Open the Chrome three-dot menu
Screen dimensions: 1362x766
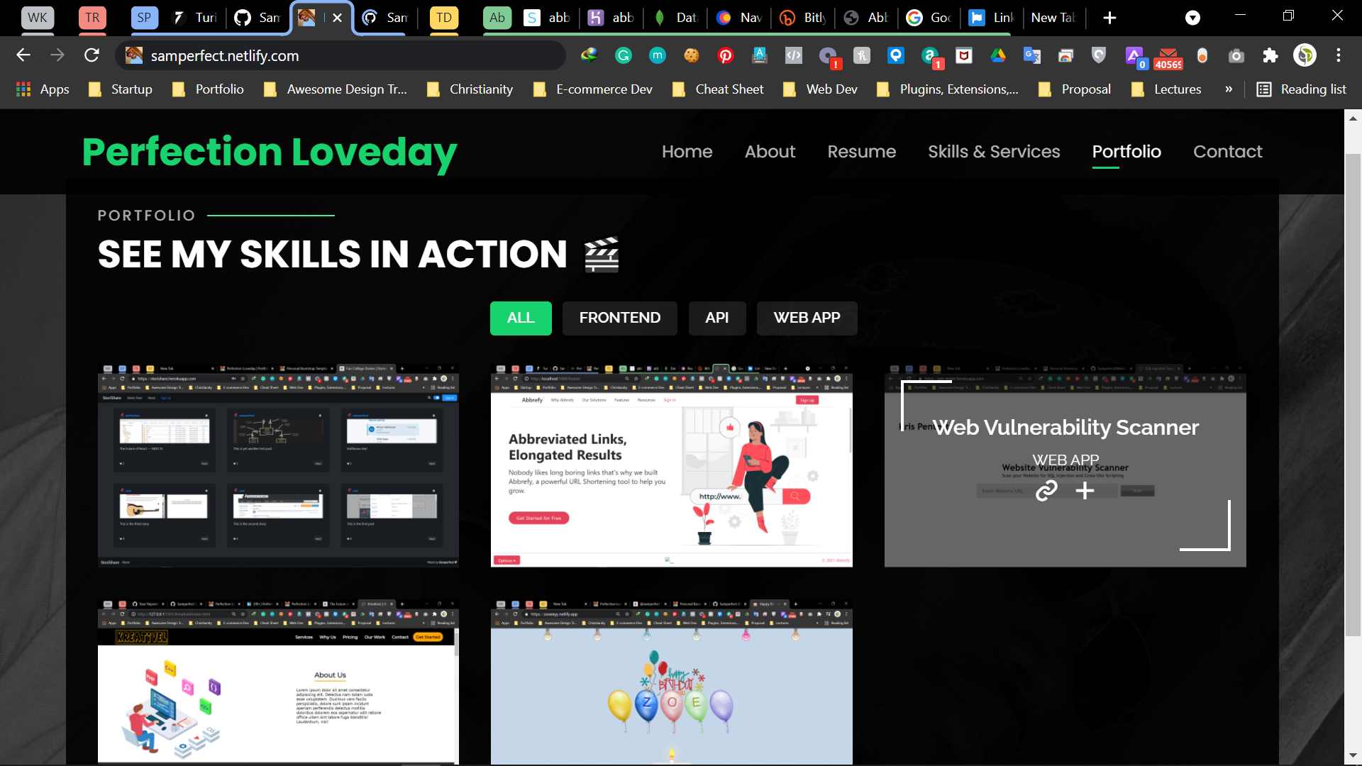pyautogui.click(x=1339, y=55)
